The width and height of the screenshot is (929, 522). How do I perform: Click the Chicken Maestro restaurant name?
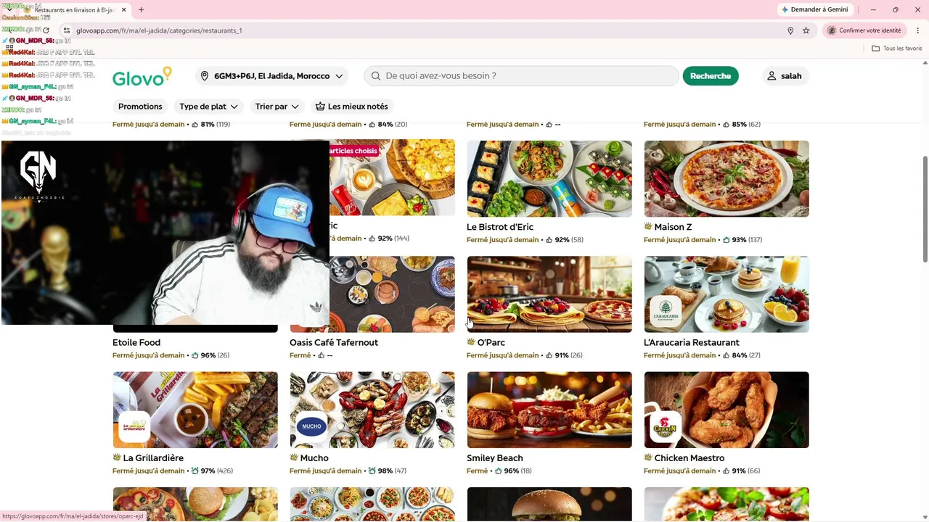coord(689,458)
